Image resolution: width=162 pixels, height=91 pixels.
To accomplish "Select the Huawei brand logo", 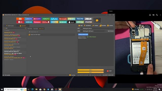I will point(37,19).
